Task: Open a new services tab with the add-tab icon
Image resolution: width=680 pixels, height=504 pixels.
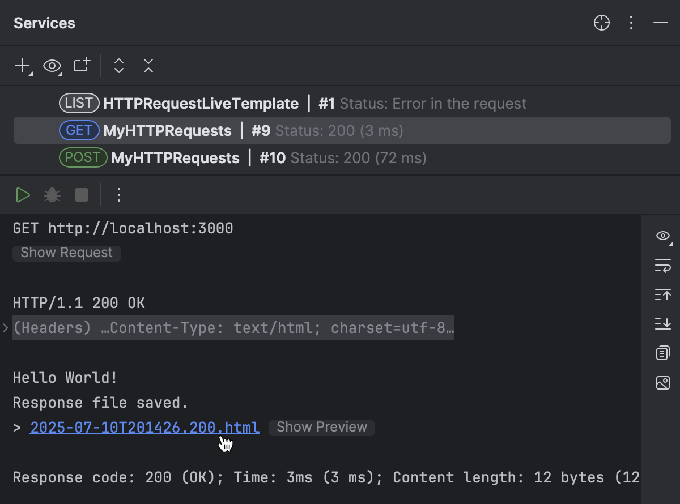Action: point(81,66)
